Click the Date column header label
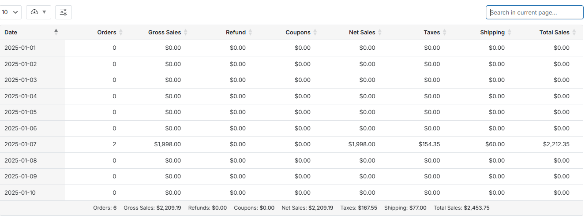Screen dimensions: 585x218 (11, 33)
